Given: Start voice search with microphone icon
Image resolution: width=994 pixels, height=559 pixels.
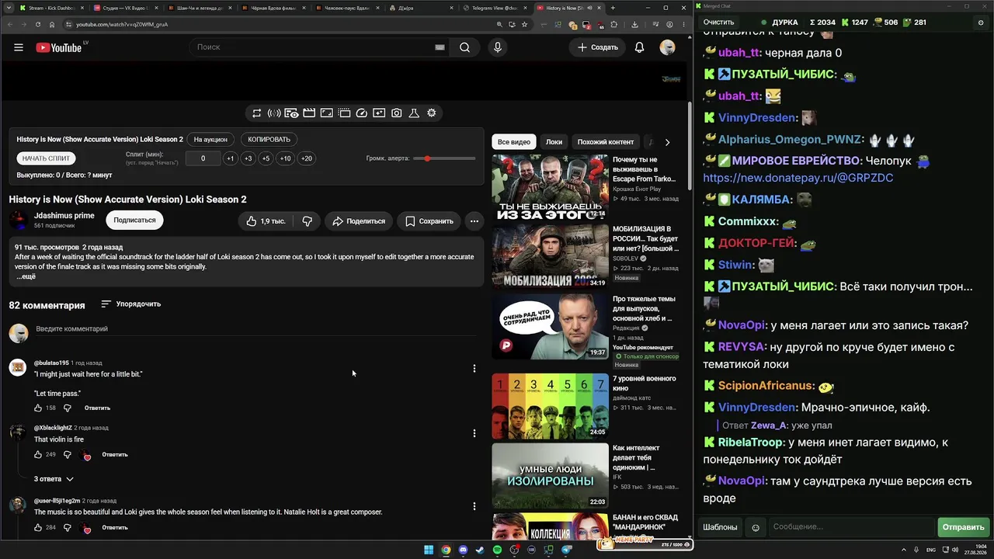Looking at the screenshot, I should [498, 47].
